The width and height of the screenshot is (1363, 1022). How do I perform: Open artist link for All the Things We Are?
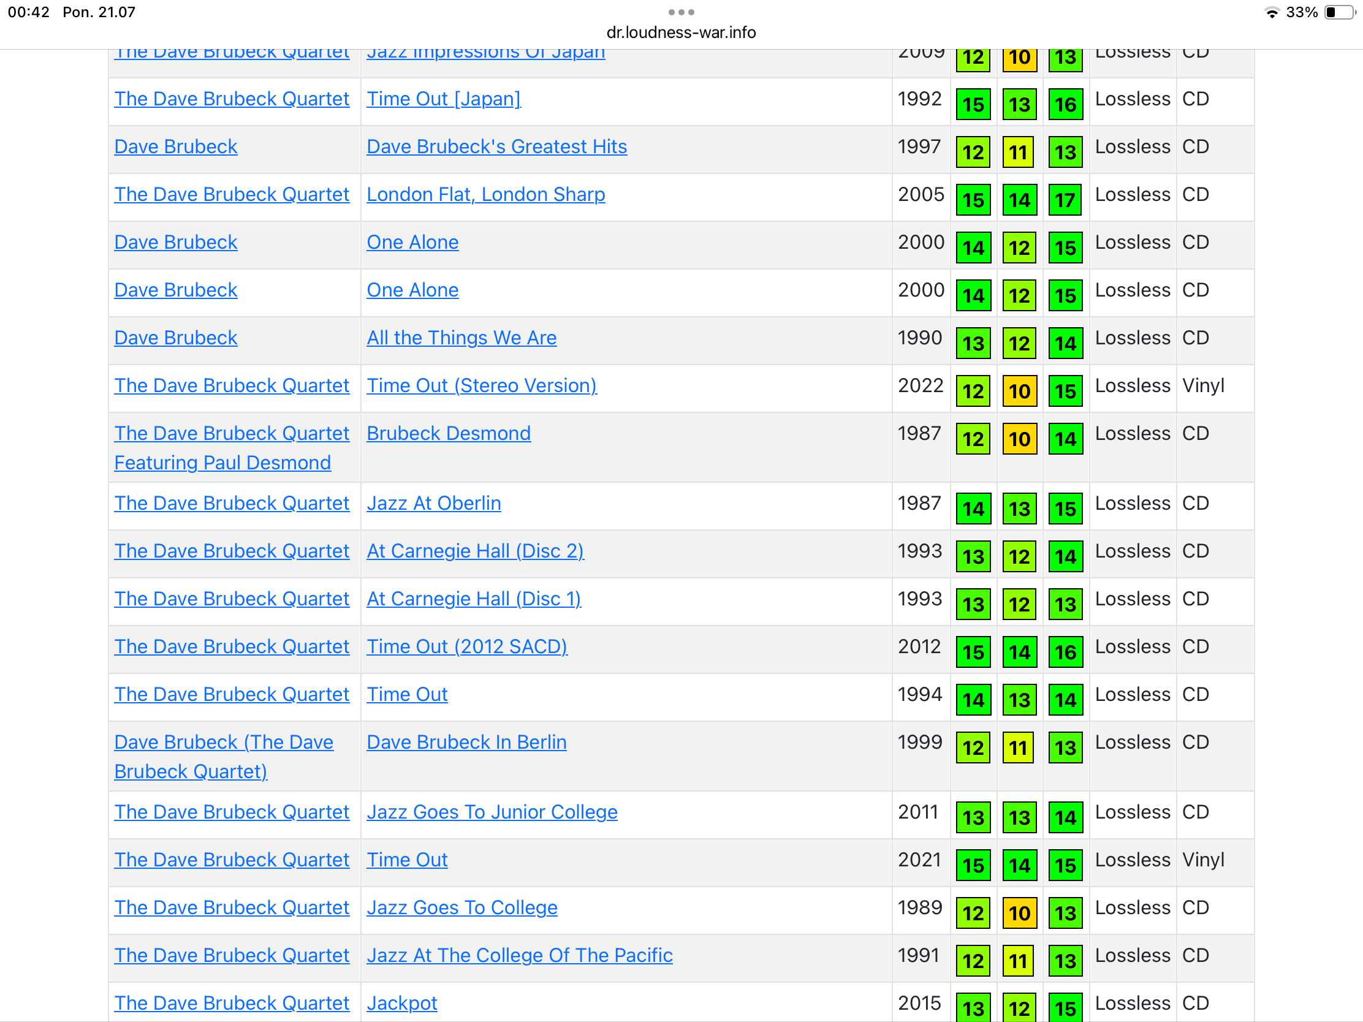(x=176, y=338)
